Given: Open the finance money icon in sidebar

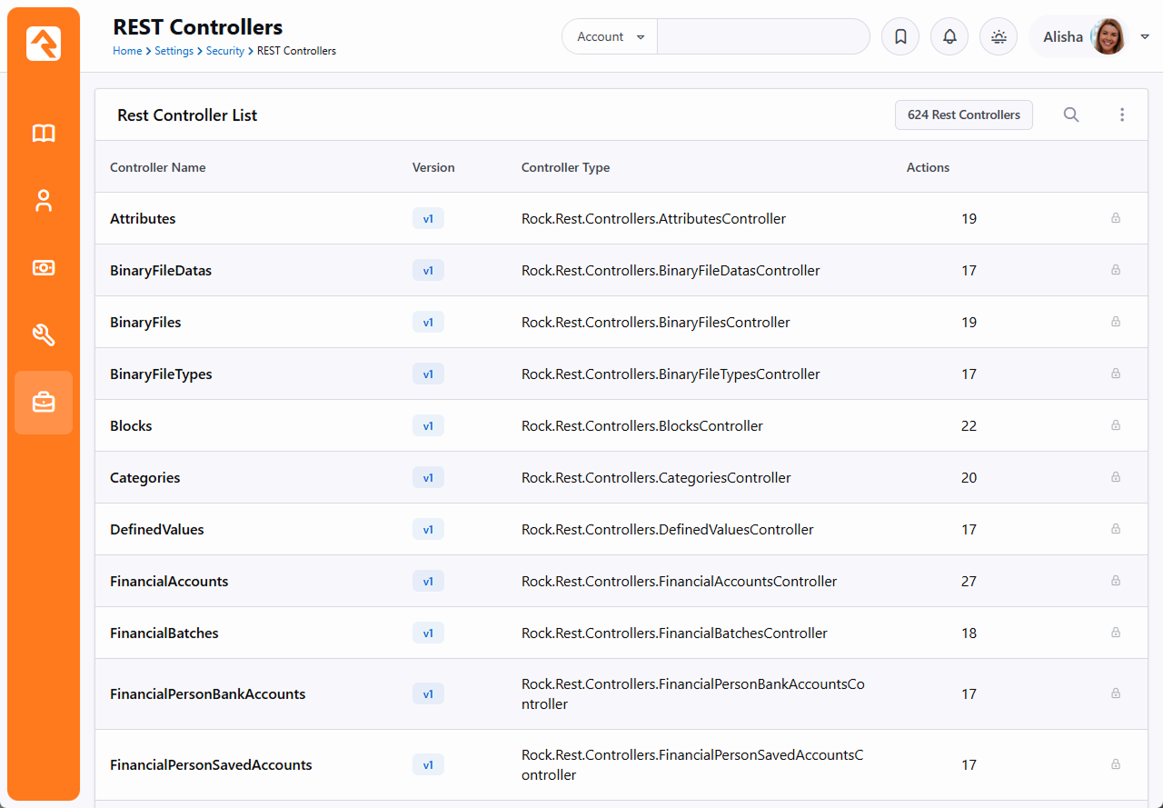Looking at the screenshot, I should (x=44, y=268).
